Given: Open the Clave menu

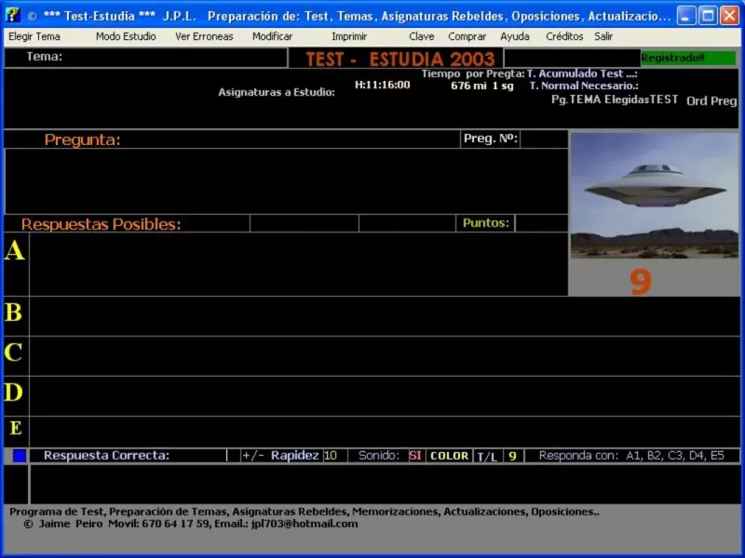Looking at the screenshot, I should coord(422,36).
